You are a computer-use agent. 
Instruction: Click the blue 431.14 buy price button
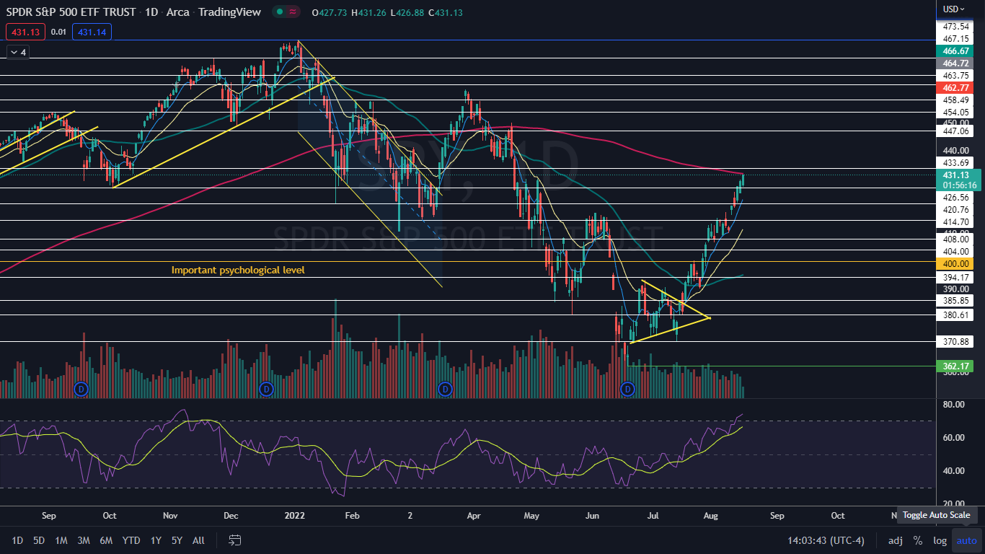tap(92, 32)
